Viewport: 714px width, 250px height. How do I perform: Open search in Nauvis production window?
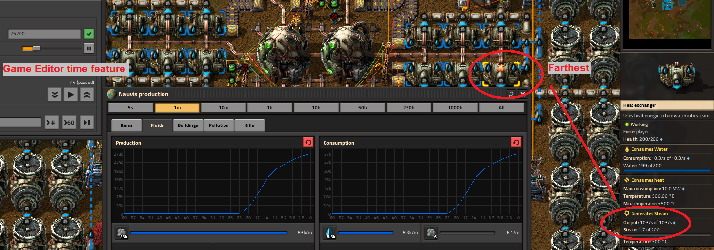(511, 94)
